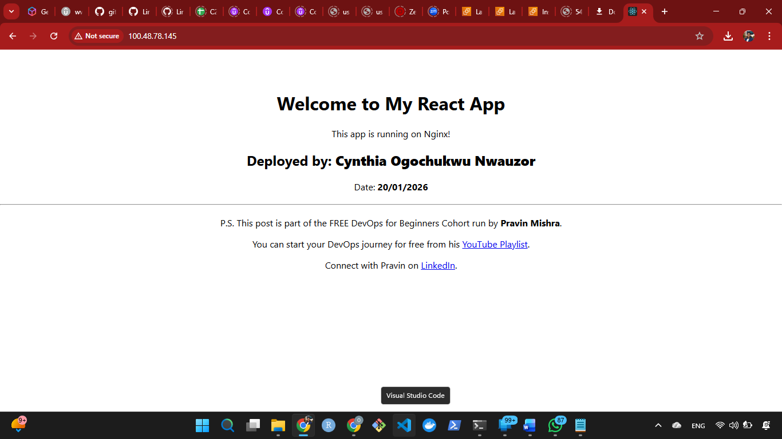The image size is (782, 439).
Task: Switch to the green C2 tab
Action: pyautogui.click(x=206, y=11)
